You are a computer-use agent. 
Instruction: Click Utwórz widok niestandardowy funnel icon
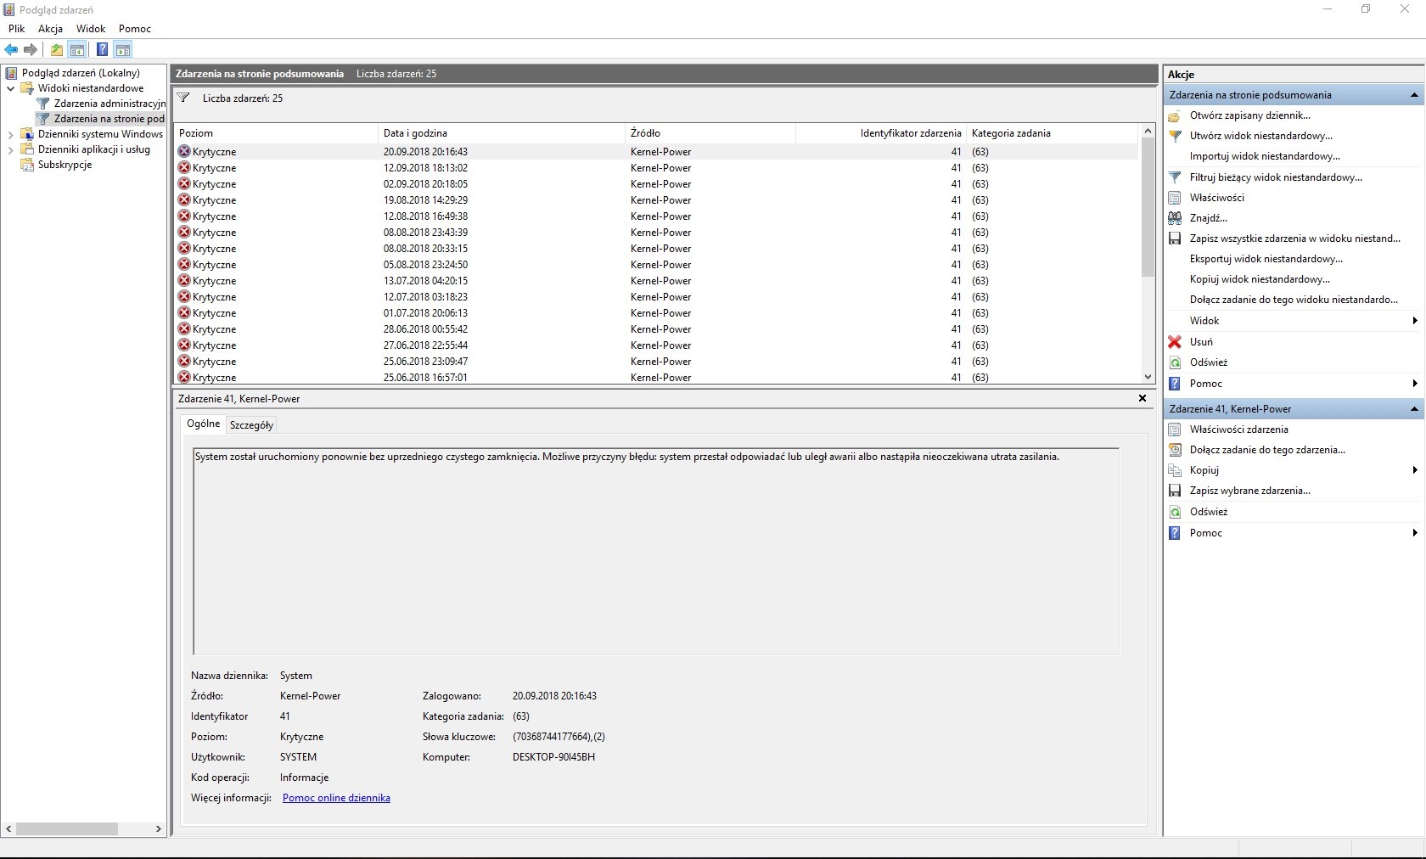click(1175, 136)
